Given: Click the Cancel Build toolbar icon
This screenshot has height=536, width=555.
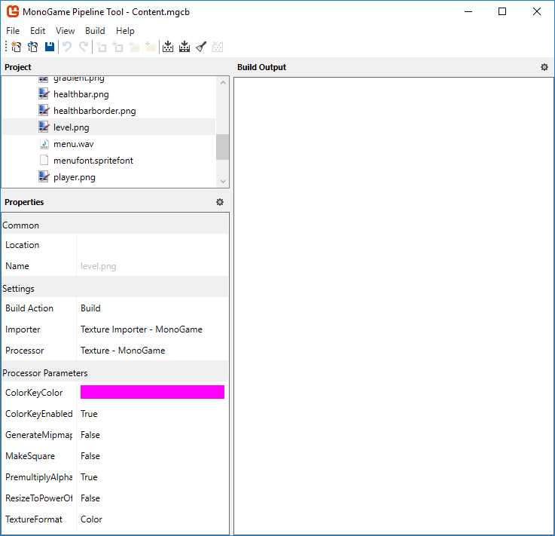Looking at the screenshot, I should point(218,47).
